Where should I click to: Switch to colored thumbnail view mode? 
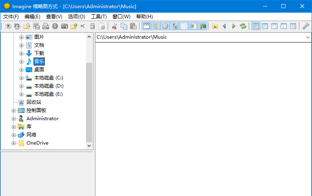click(256, 26)
